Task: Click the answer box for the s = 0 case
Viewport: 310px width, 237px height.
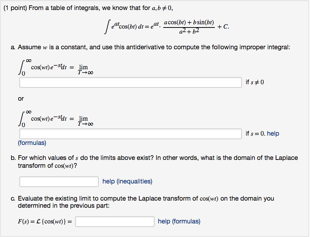Action: click(131, 133)
